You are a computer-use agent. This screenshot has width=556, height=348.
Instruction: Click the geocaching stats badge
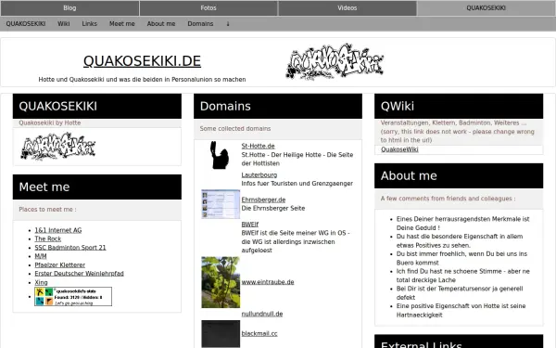[x=73, y=297]
